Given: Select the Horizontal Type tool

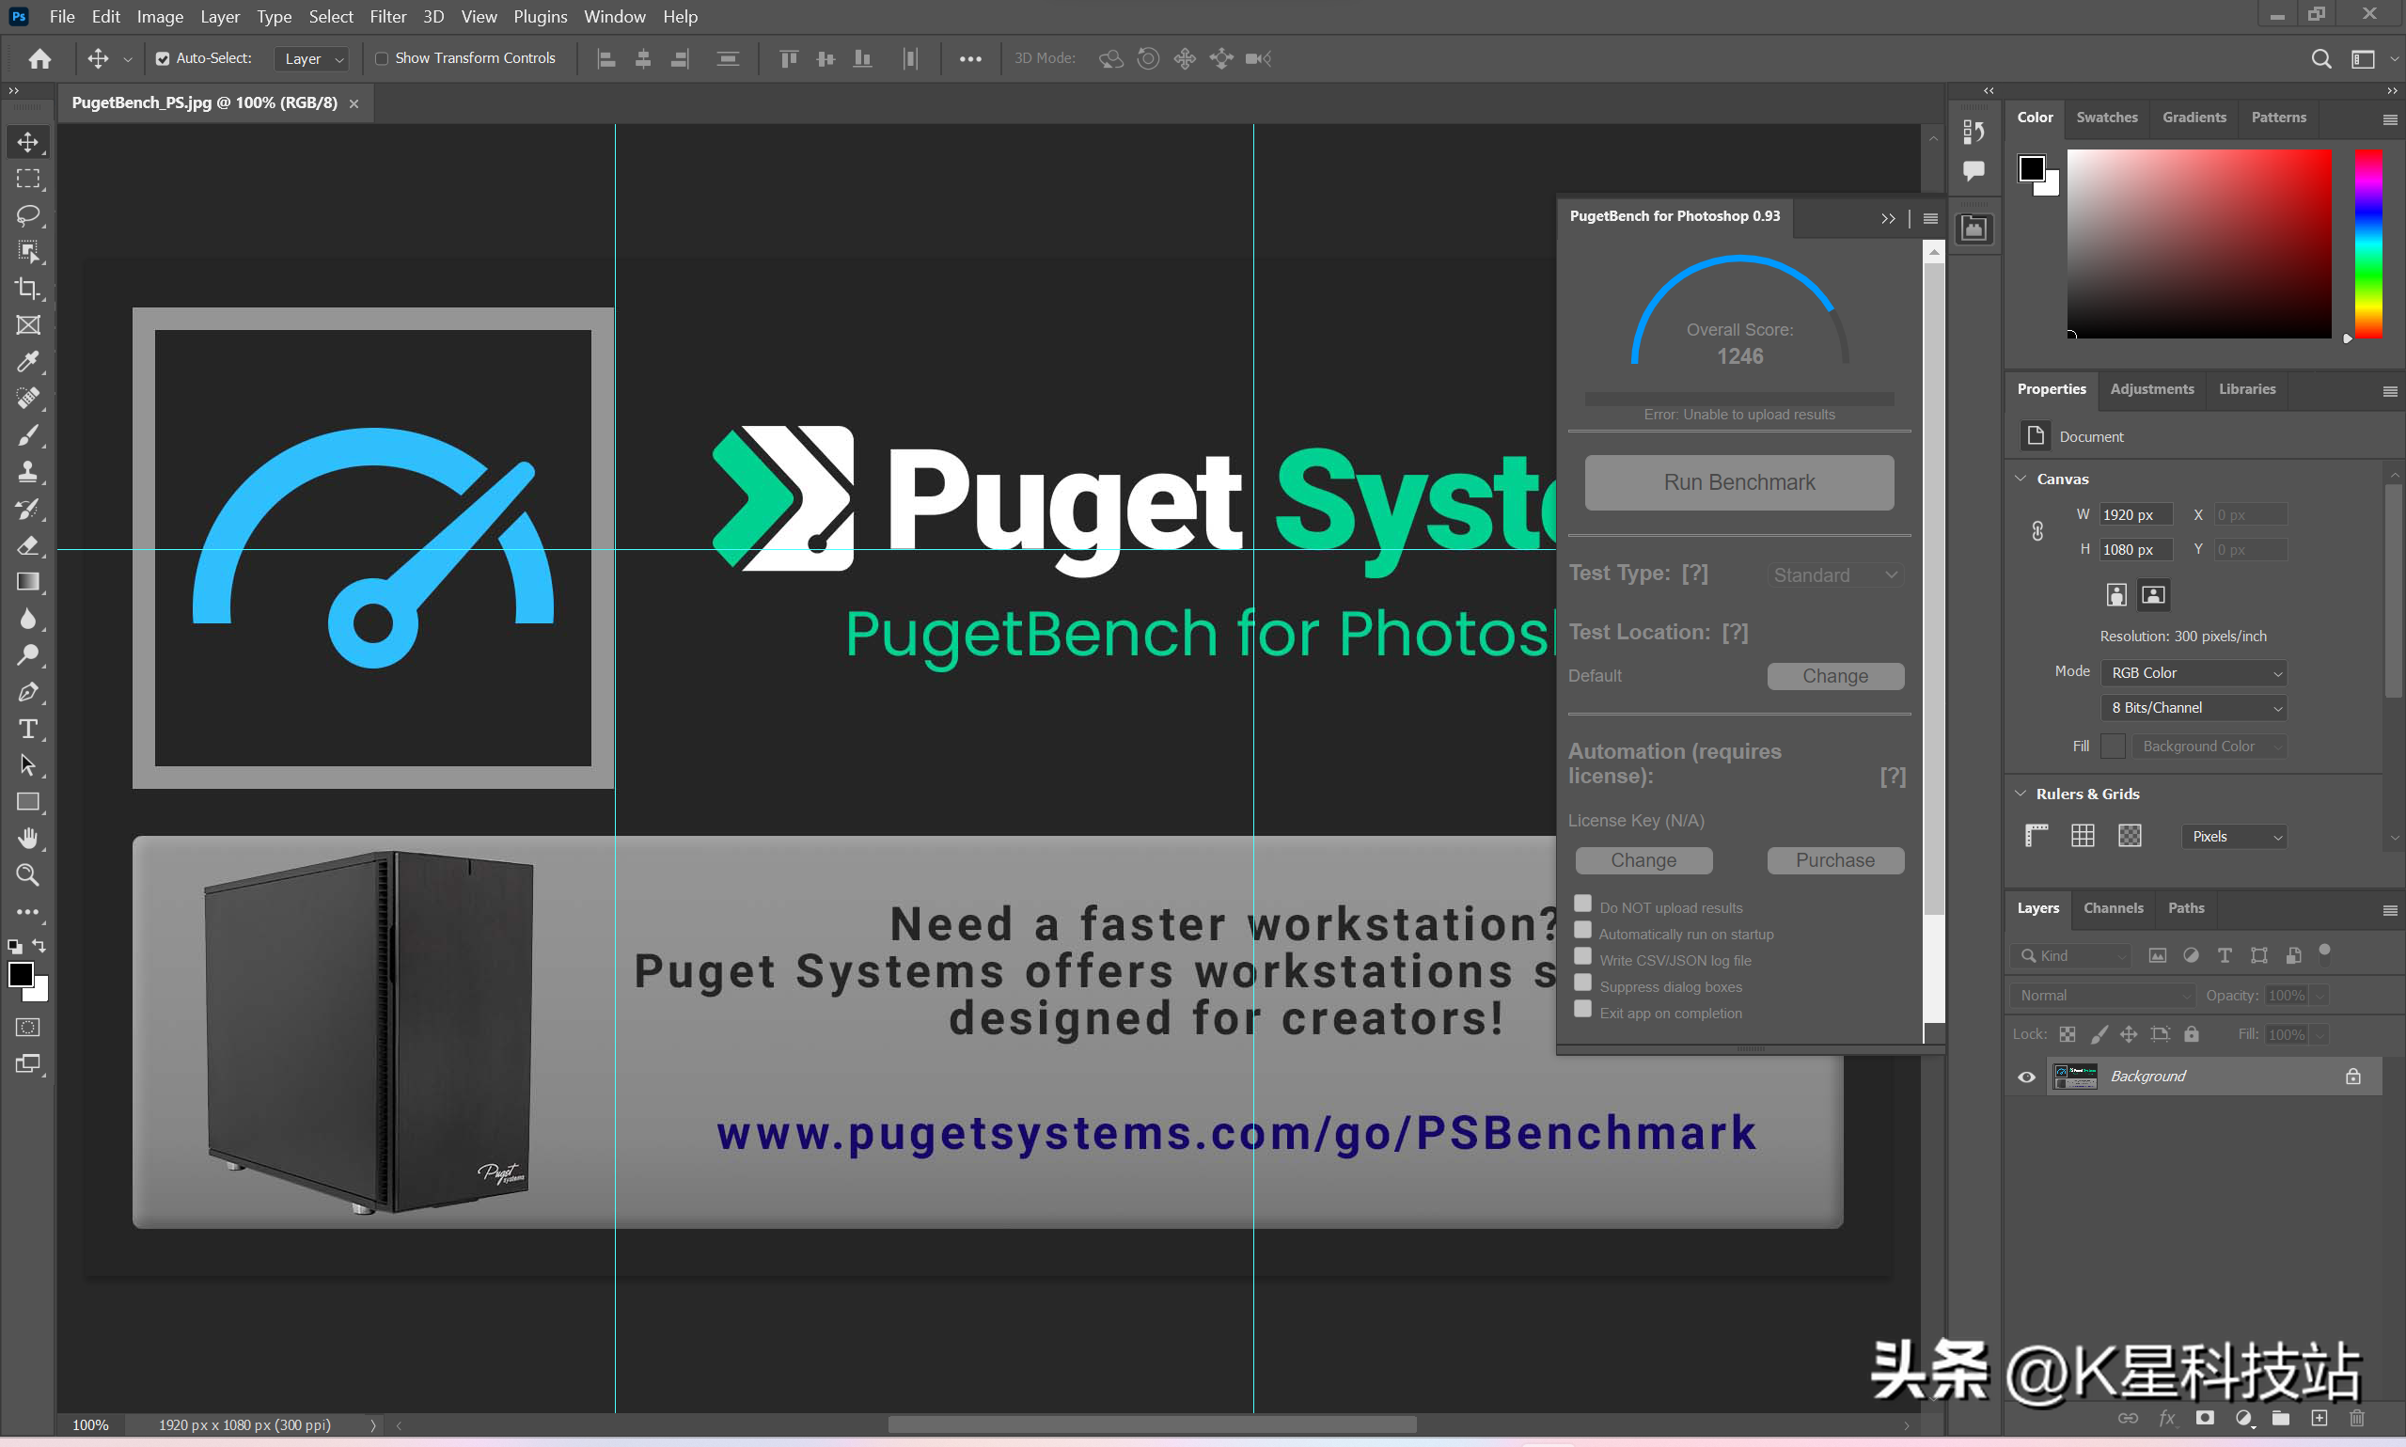Looking at the screenshot, I should click(27, 729).
